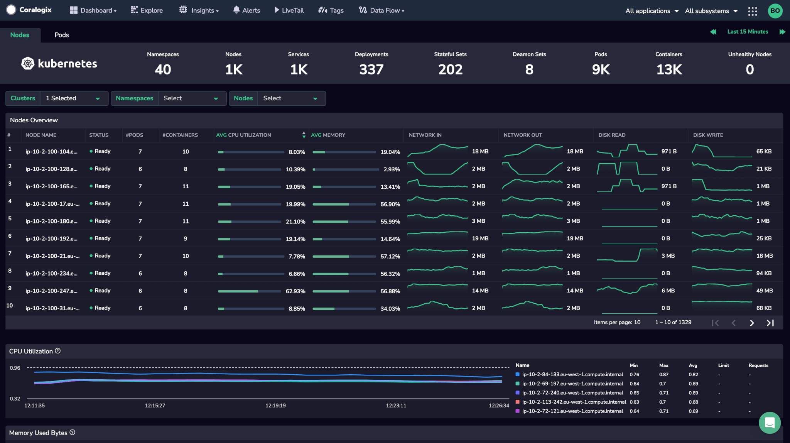
Task: Click Disk Read sparkline for ip-10-2-100-247
Action: click(x=627, y=289)
